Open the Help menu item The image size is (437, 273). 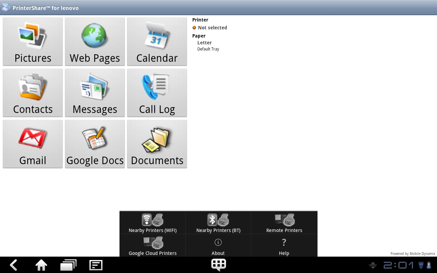click(x=284, y=246)
